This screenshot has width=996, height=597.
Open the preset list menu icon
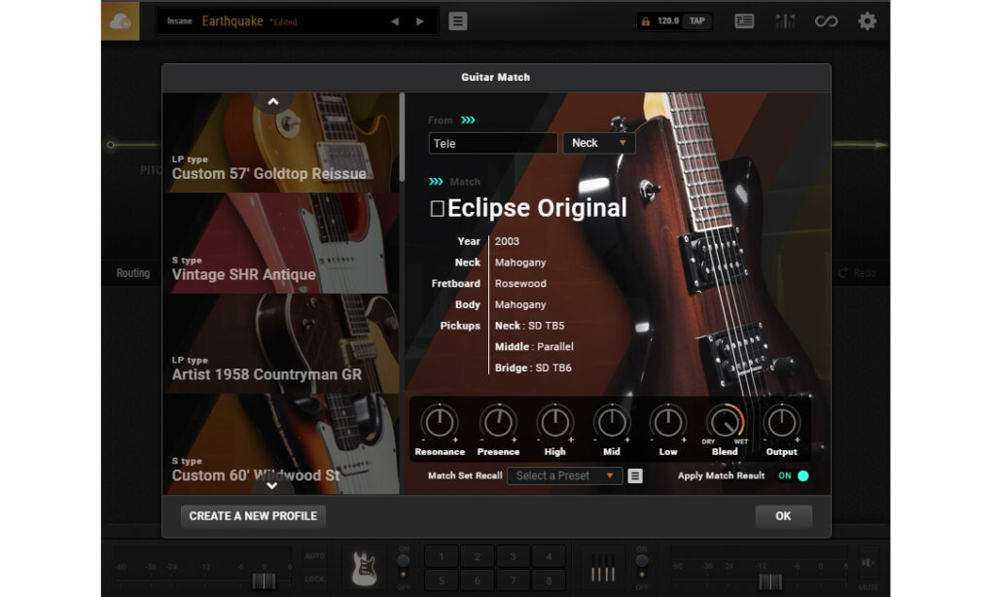tap(458, 21)
